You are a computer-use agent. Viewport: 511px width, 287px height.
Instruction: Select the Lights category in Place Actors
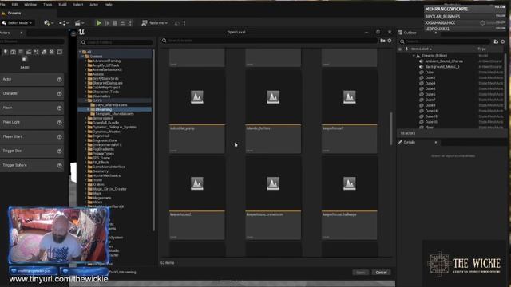(x=6, y=52)
